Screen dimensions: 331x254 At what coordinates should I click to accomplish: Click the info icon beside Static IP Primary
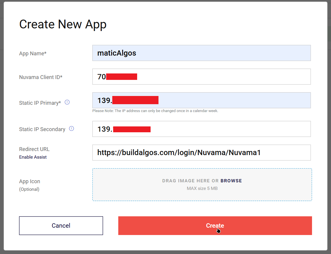click(x=67, y=102)
